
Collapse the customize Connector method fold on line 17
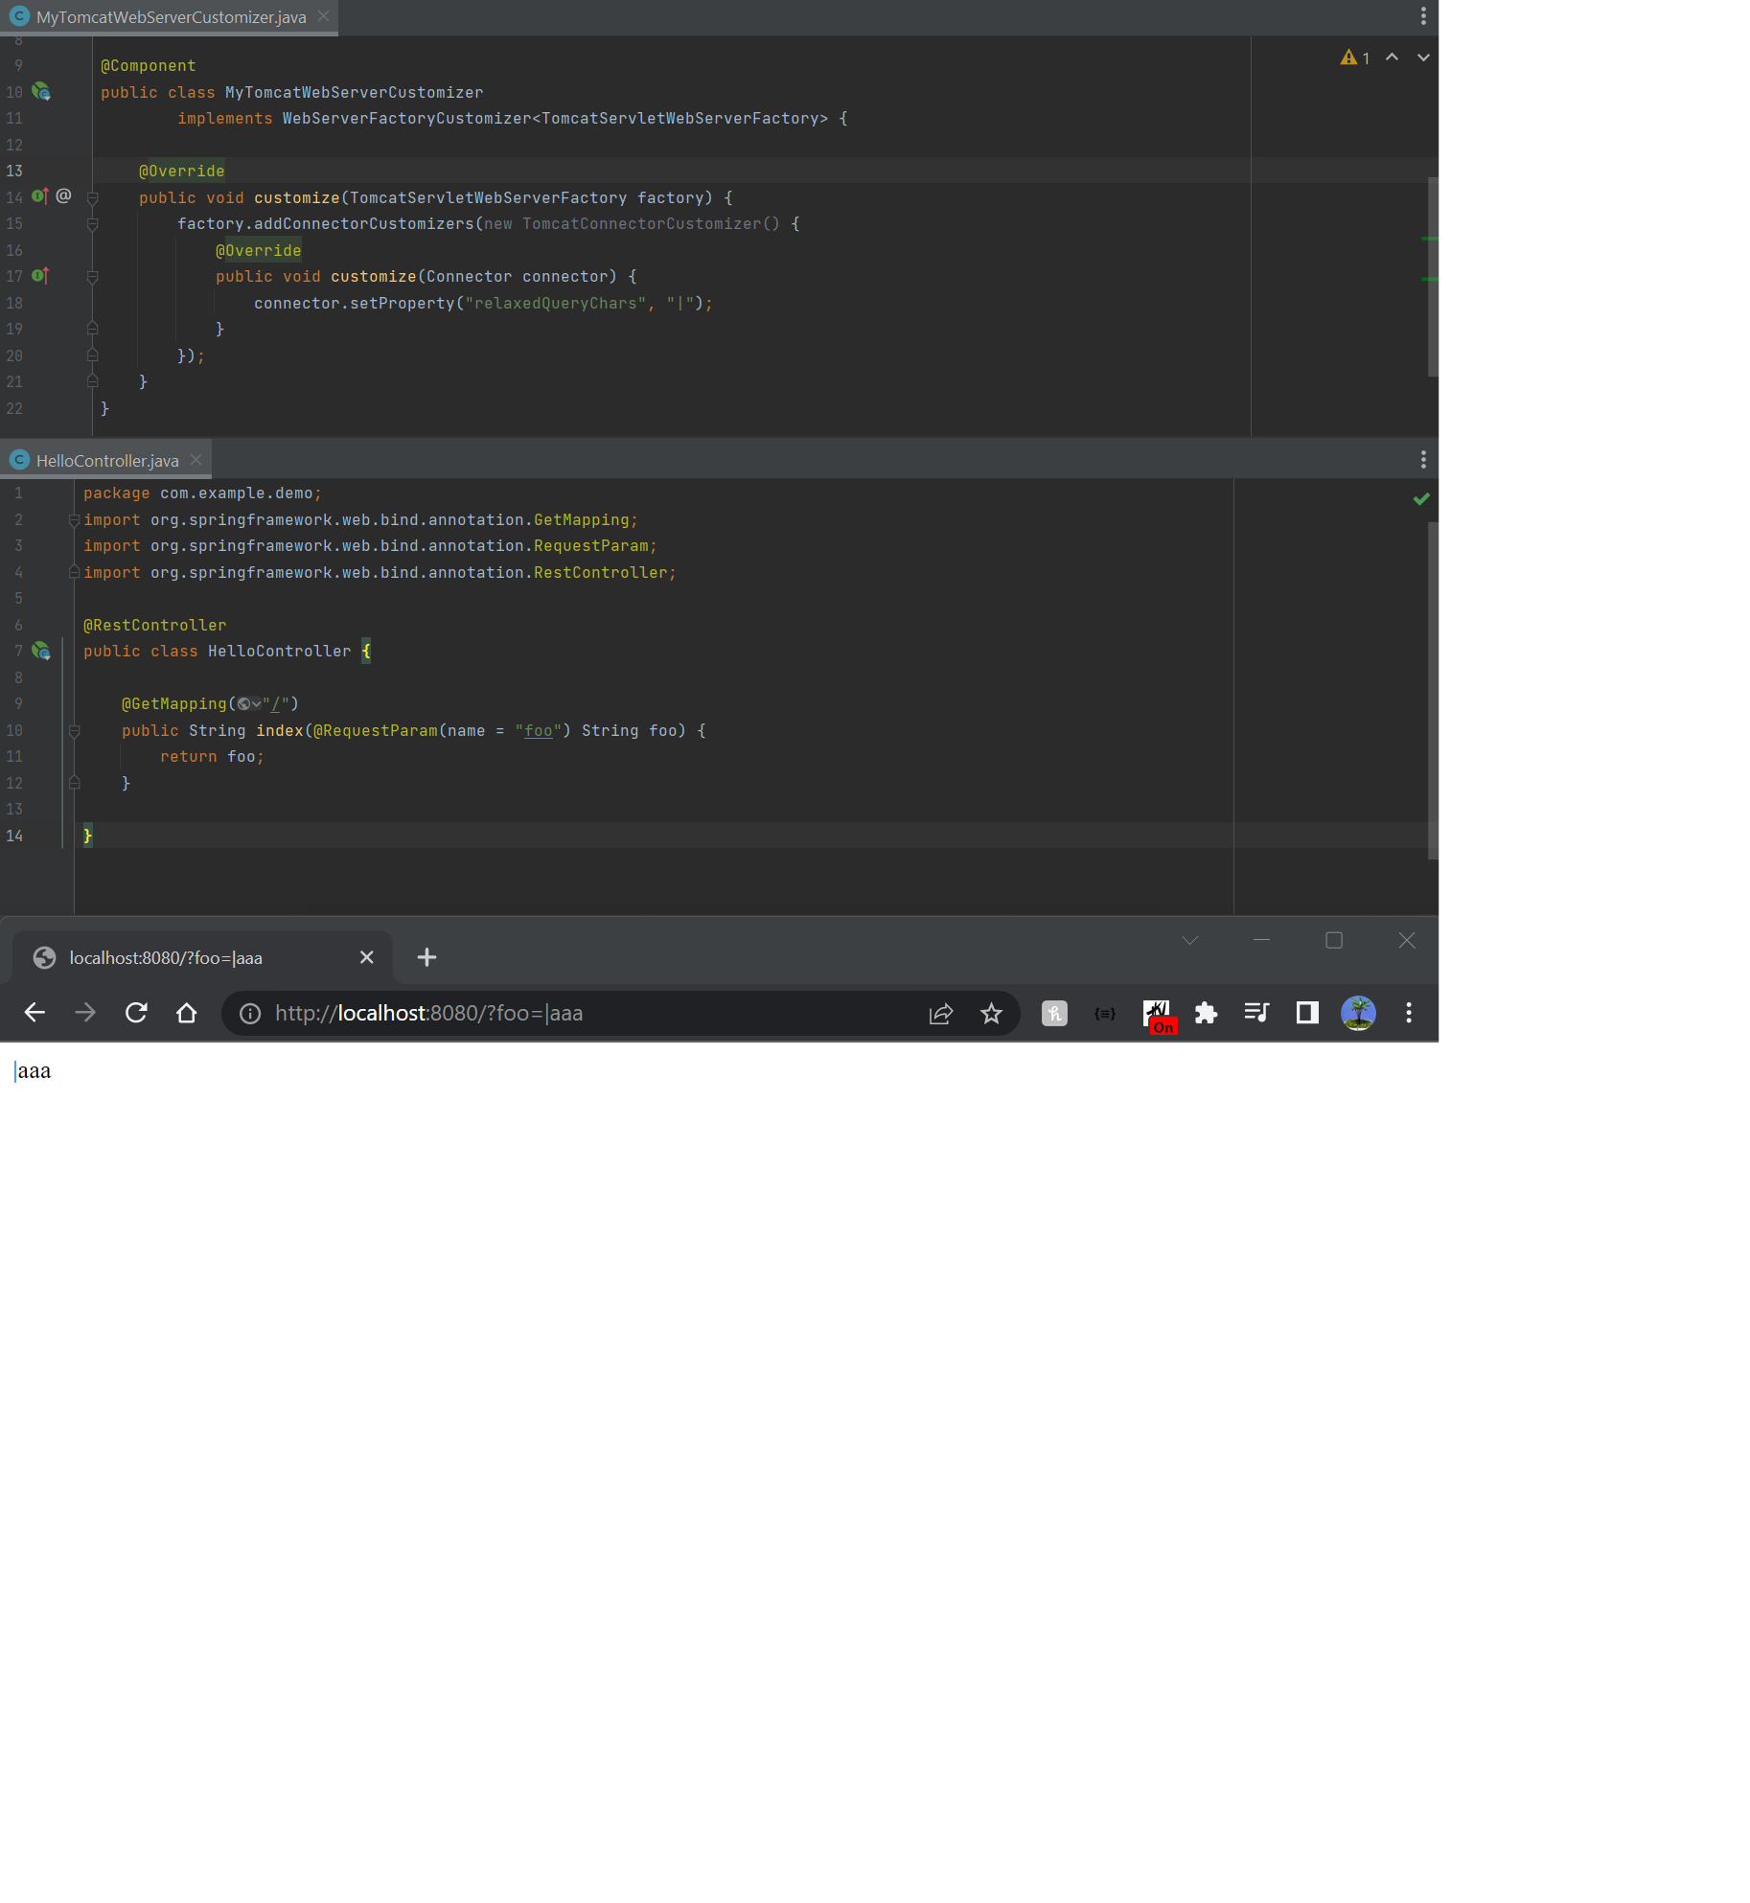(93, 277)
